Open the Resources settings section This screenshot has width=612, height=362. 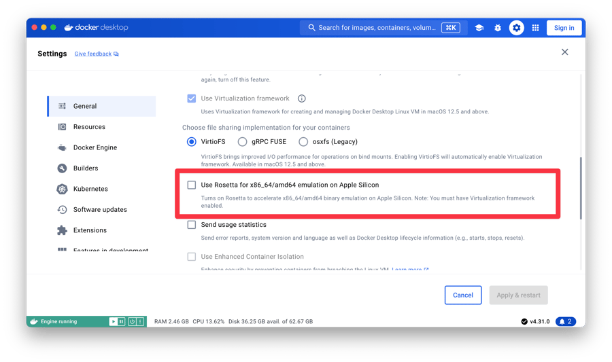(89, 127)
